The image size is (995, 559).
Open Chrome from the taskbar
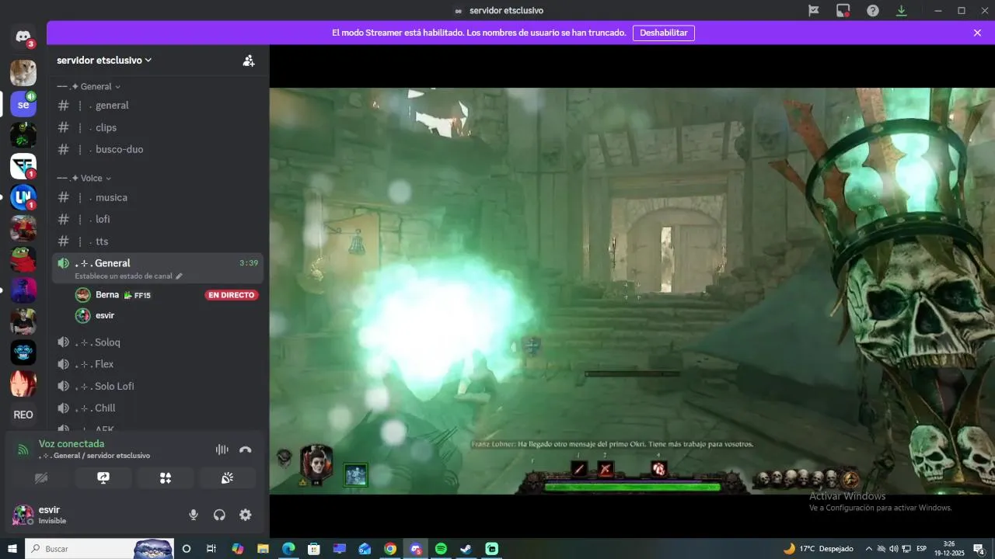[390, 549]
